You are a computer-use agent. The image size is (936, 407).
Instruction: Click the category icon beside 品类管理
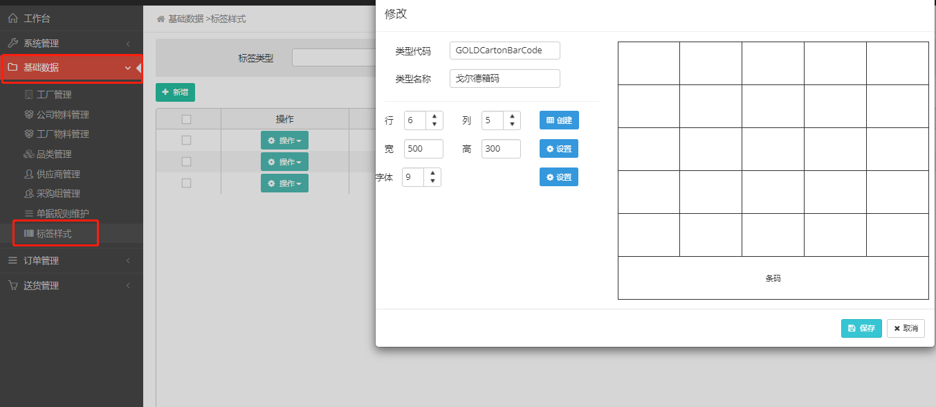click(x=28, y=154)
